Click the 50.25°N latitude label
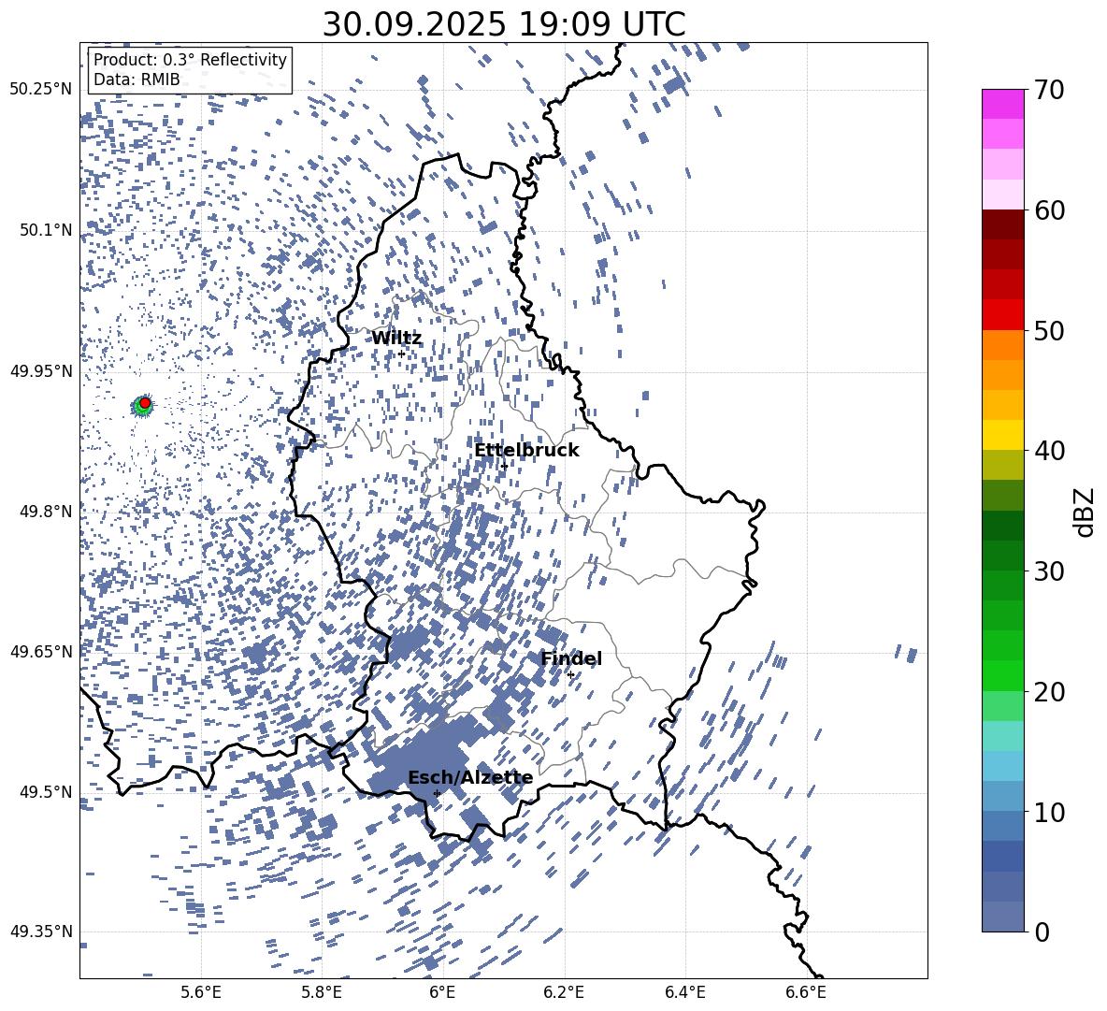The width and height of the screenshot is (1107, 1011). coord(42,90)
